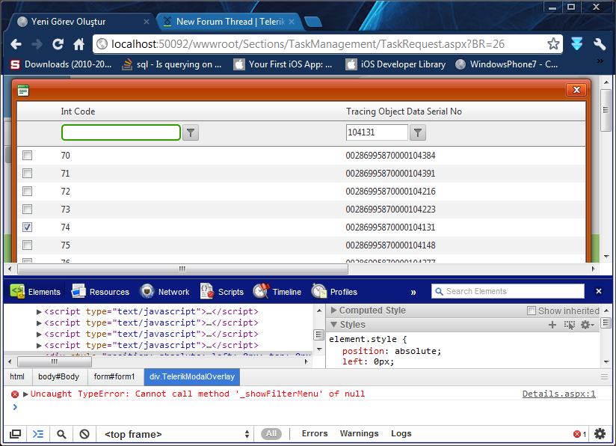Screen dimensions: 616x446
Task: Open DevTools settings gear
Action: 600,434
